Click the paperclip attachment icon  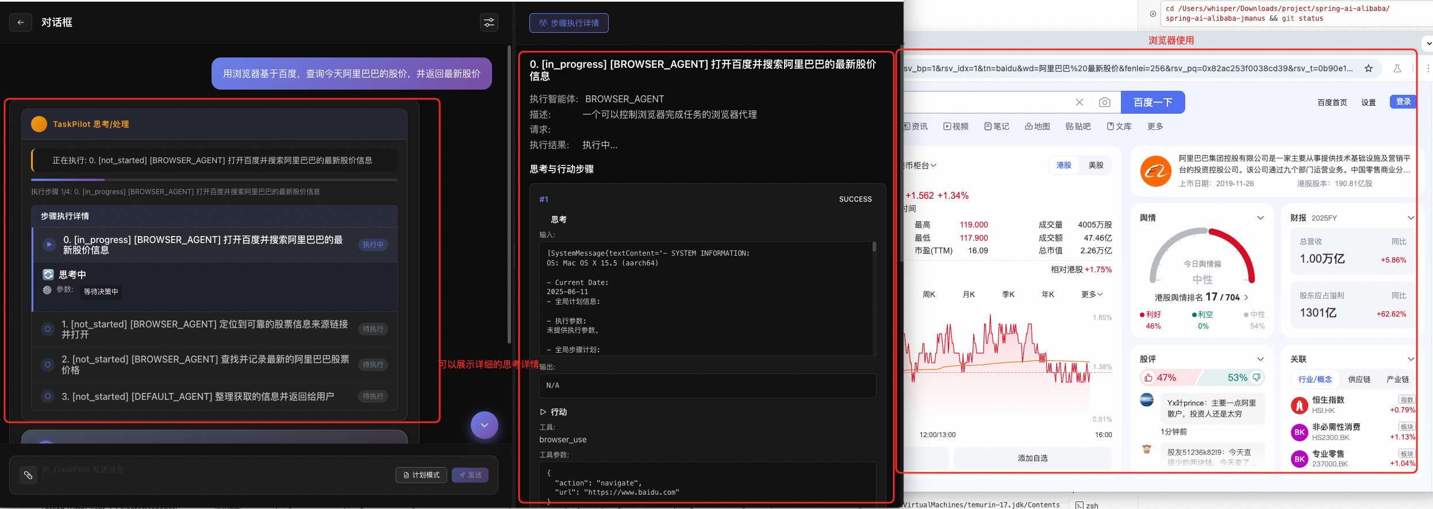(x=28, y=475)
